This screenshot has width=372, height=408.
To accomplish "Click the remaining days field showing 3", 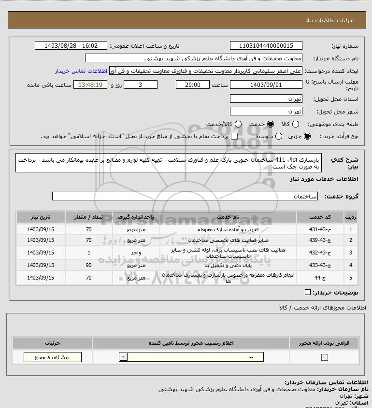I will click(140, 84).
